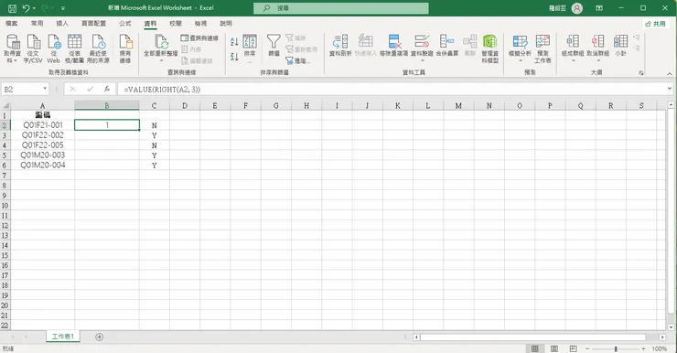Click the Group outline icon

pyautogui.click(x=573, y=41)
